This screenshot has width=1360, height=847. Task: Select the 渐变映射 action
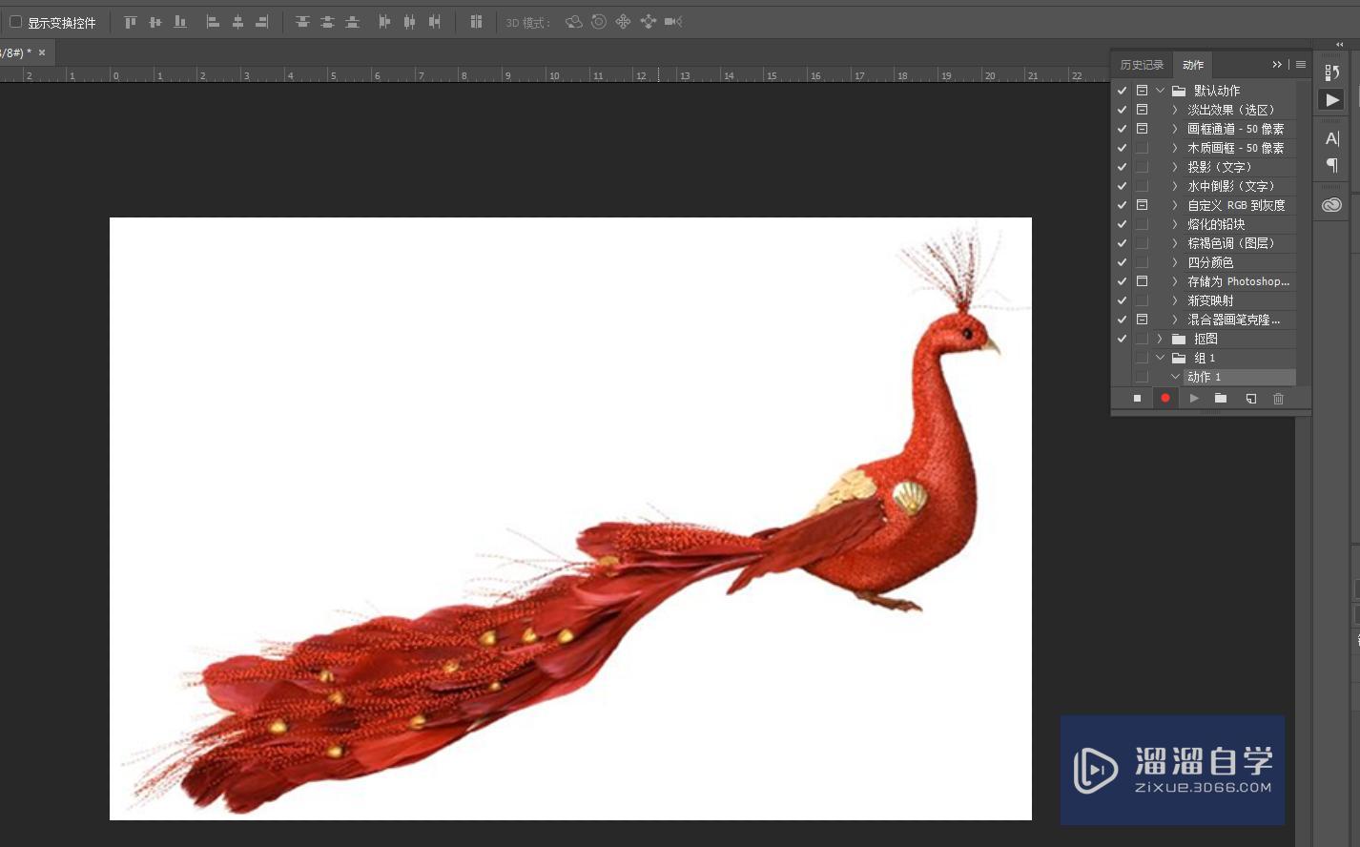tap(1210, 300)
